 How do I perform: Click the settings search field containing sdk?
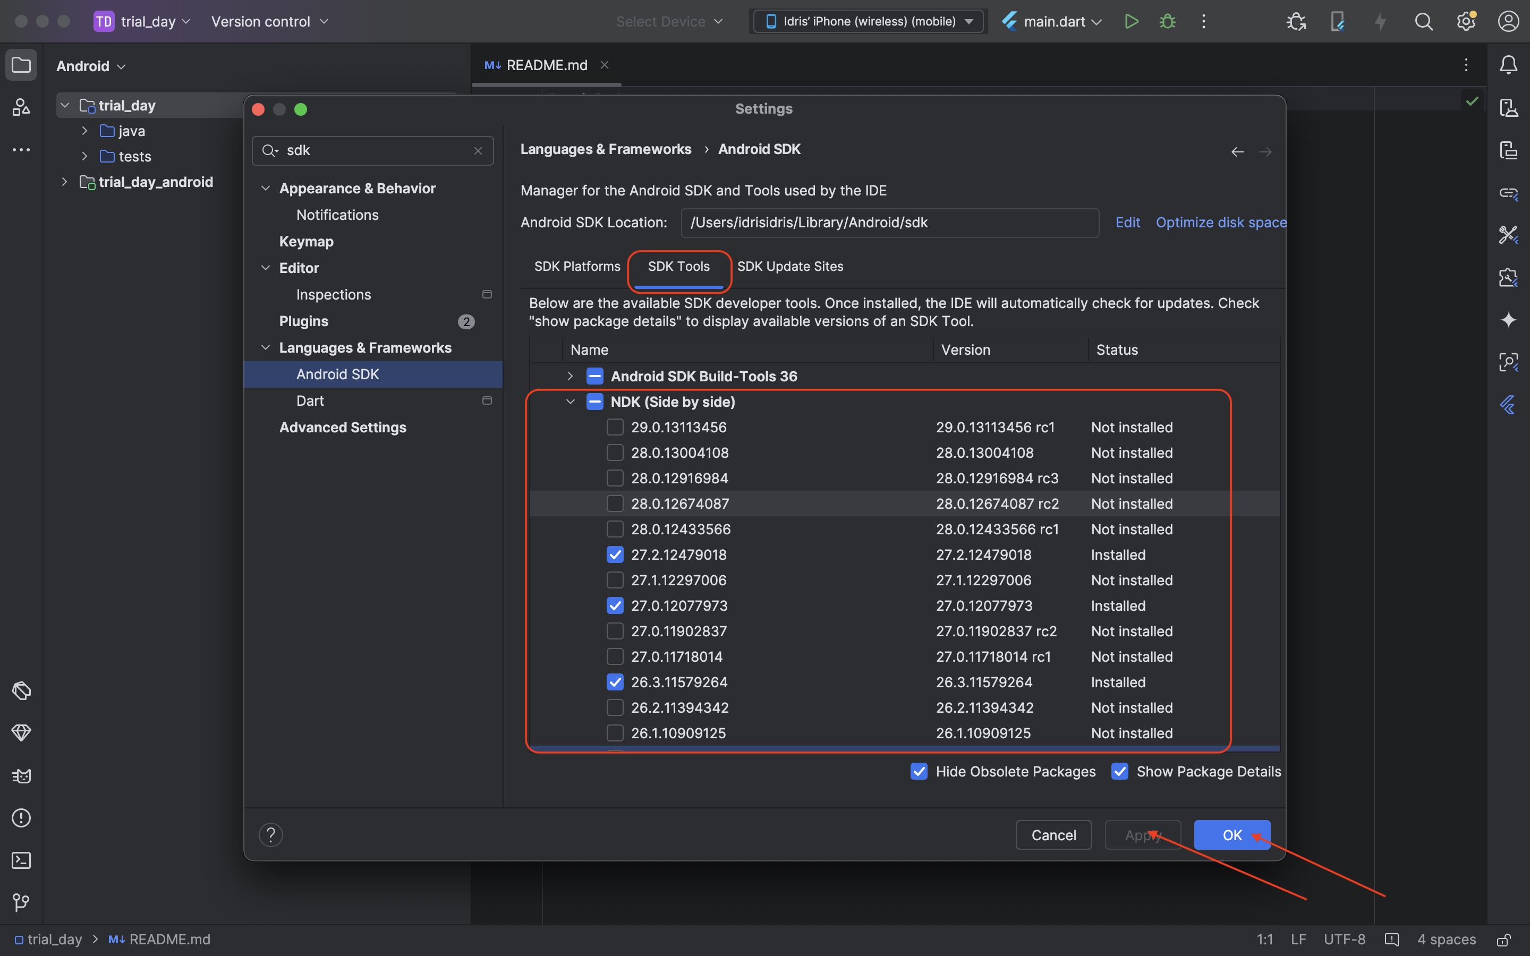point(372,150)
